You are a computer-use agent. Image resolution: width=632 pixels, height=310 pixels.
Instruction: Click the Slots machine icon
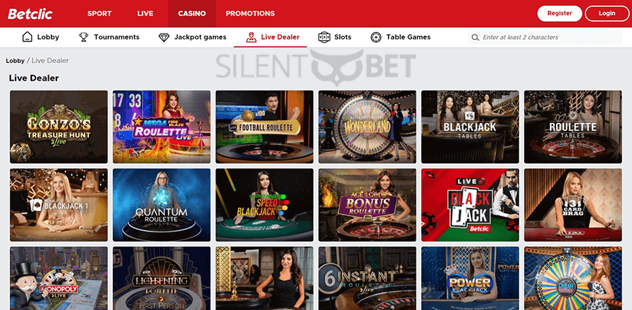[x=324, y=37]
